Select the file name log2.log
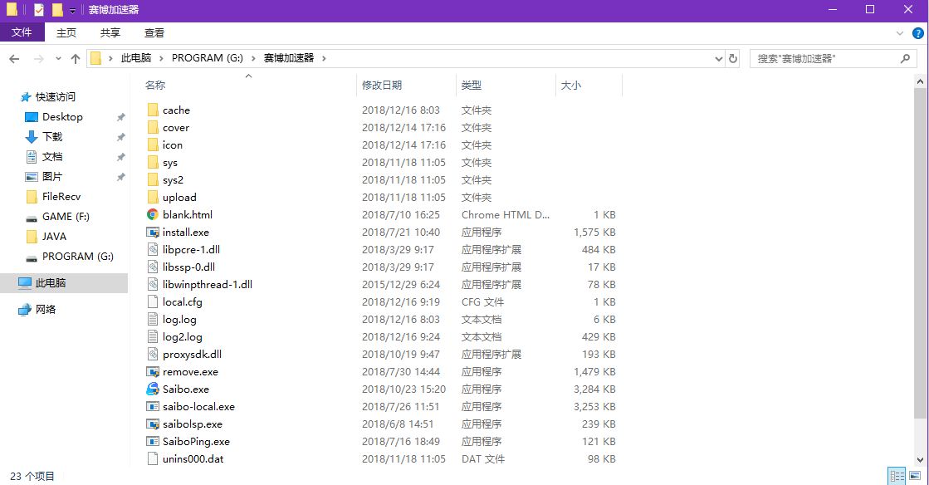The width and height of the screenshot is (929, 485). [183, 337]
